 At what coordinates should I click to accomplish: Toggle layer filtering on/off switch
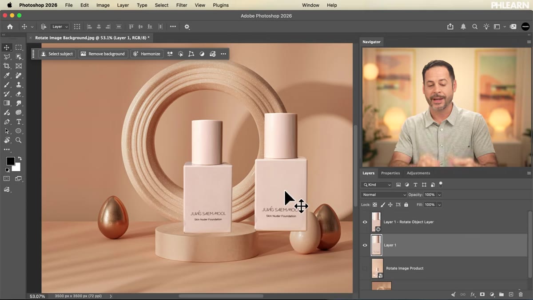(x=441, y=184)
